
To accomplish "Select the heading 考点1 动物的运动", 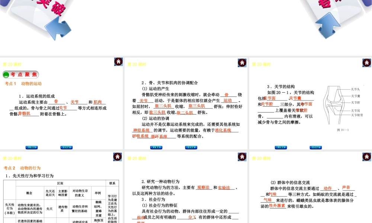I will pyautogui.click(x=23, y=84).
